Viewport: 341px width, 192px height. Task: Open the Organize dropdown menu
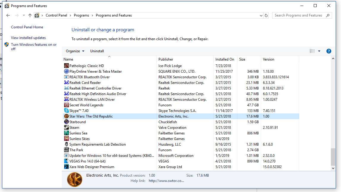pos(75,51)
